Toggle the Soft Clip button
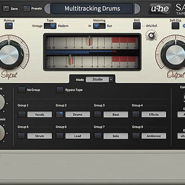The width and height of the screenshot is (185, 185). click(175, 26)
